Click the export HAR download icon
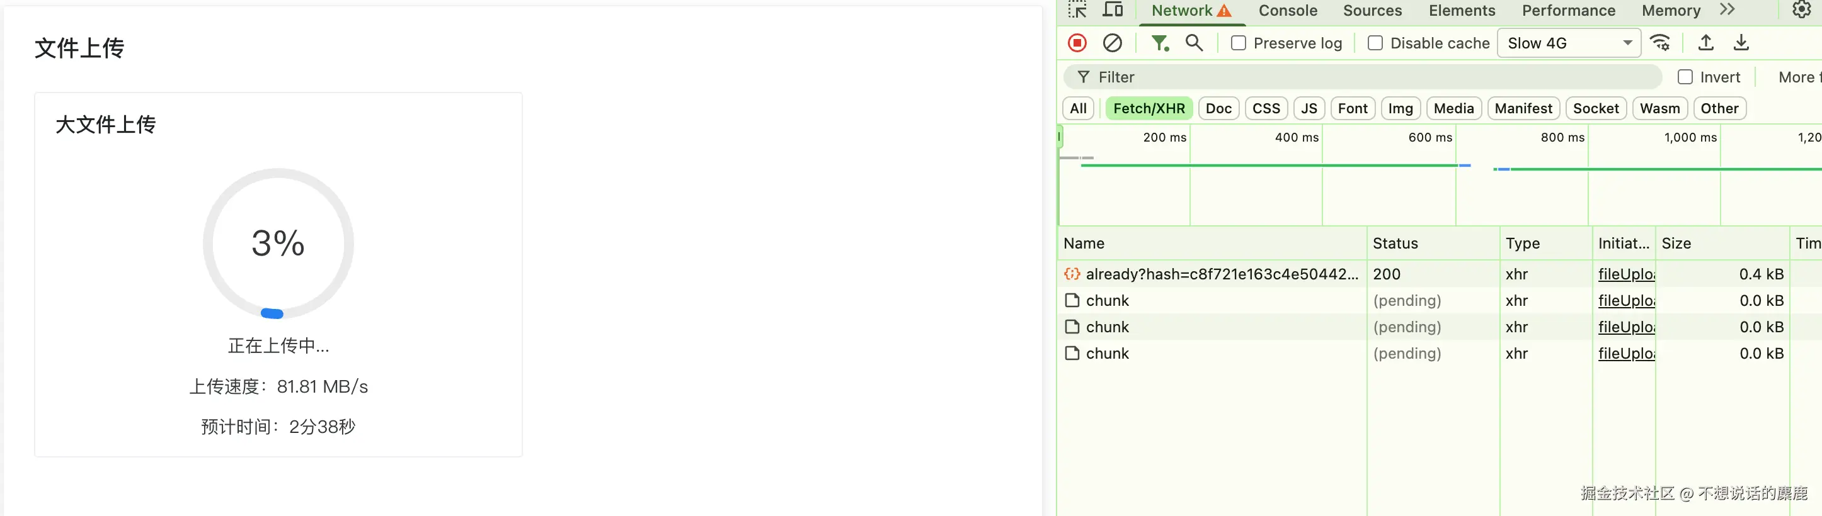Image resolution: width=1822 pixels, height=516 pixels. coord(1741,43)
